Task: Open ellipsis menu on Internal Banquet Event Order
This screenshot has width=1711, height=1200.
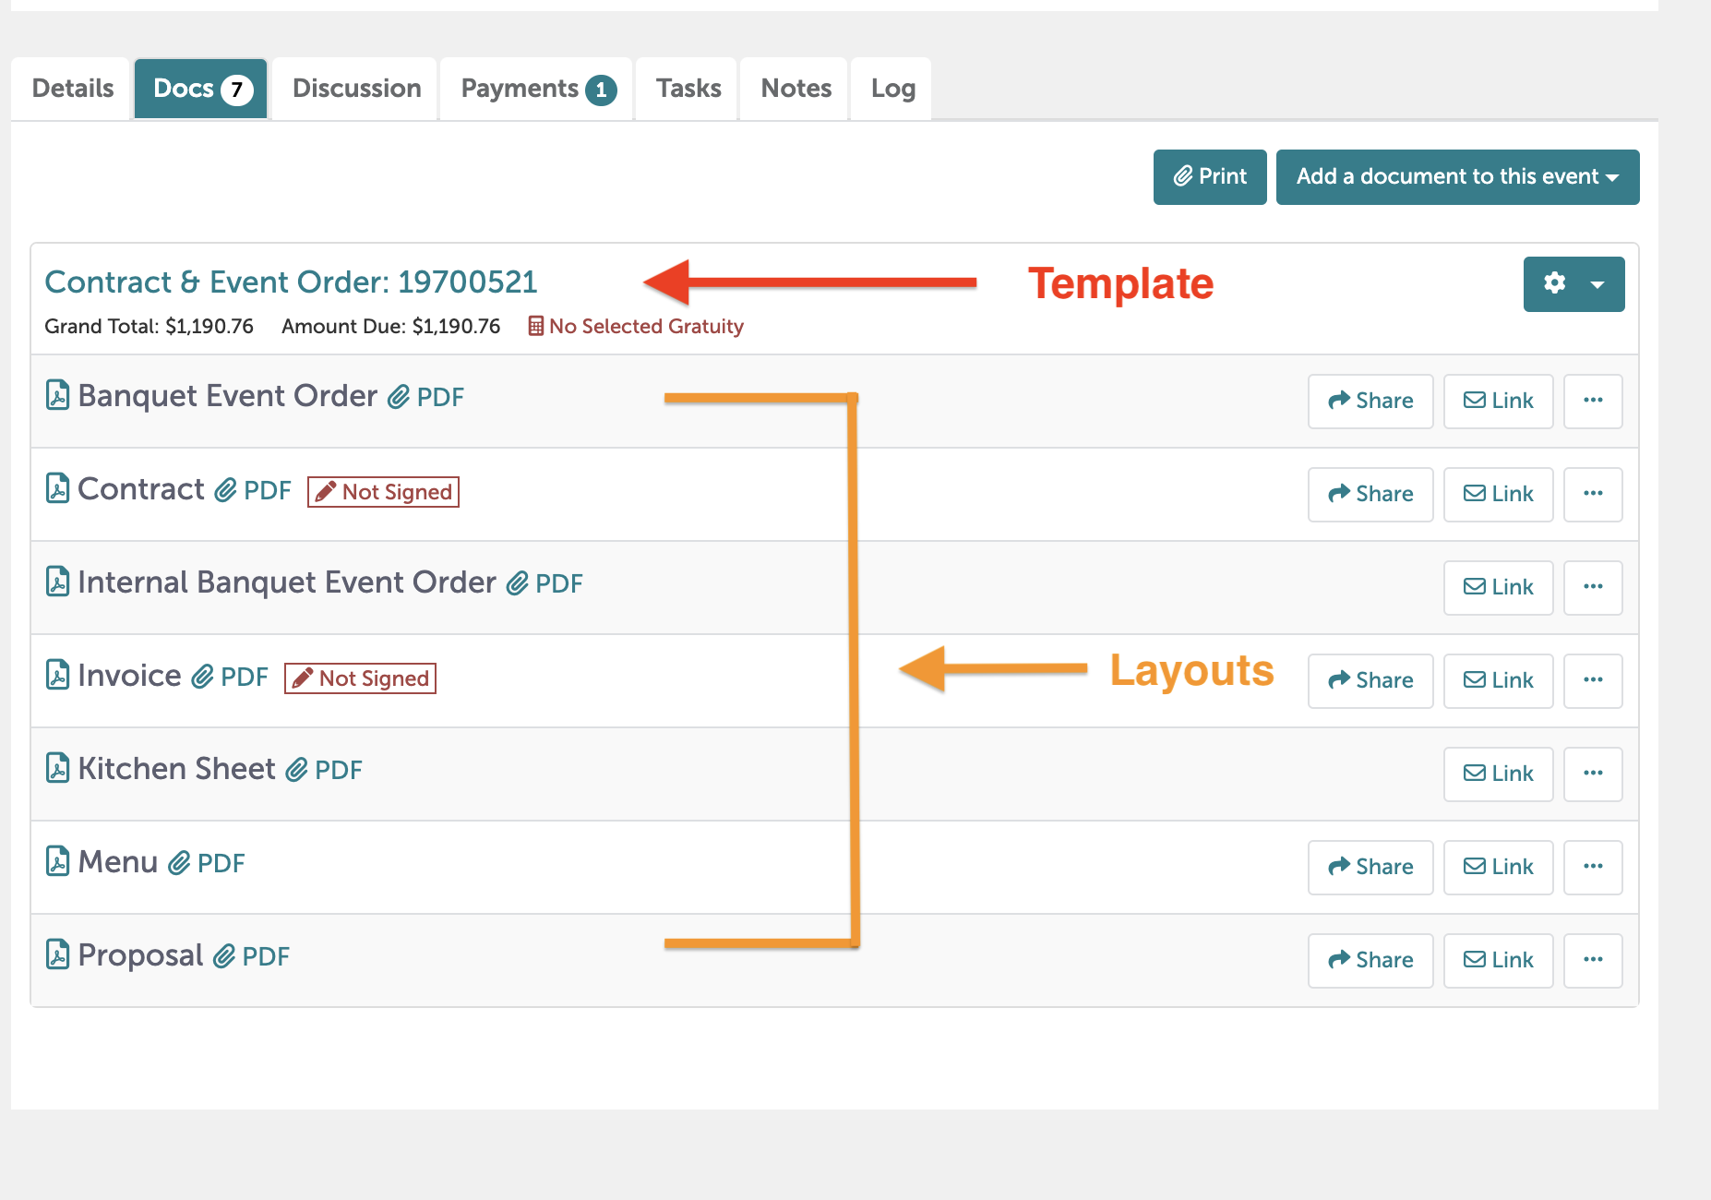Action: click(1593, 587)
